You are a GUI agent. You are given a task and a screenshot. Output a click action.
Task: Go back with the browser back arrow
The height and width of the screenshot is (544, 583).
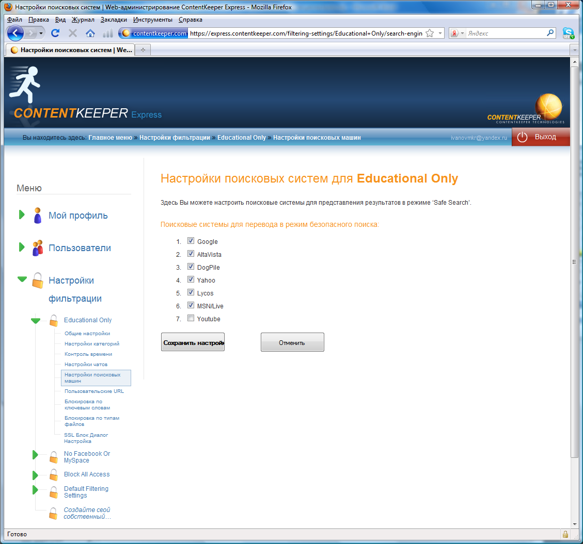click(x=15, y=34)
